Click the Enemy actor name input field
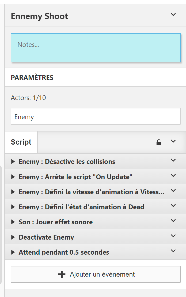This screenshot has height=297, width=186. (96, 116)
